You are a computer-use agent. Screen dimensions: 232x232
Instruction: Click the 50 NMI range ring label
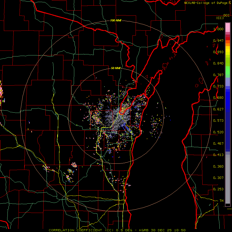(x=116, y=68)
